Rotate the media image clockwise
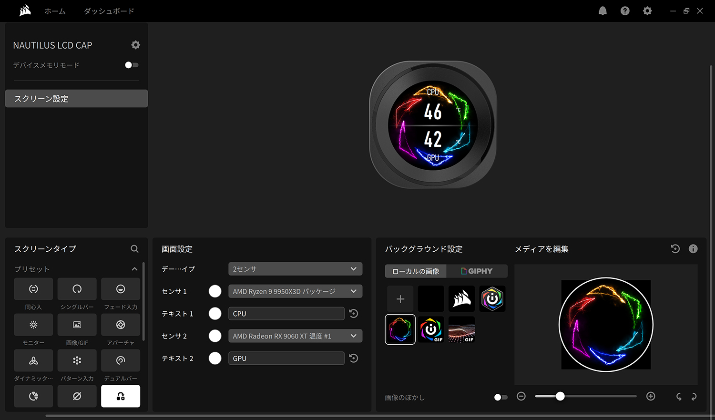The width and height of the screenshot is (715, 420). pos(694,397)
